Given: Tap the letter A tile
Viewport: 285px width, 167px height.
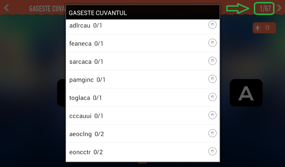Looking at the screenshot, I should [246, 93].
